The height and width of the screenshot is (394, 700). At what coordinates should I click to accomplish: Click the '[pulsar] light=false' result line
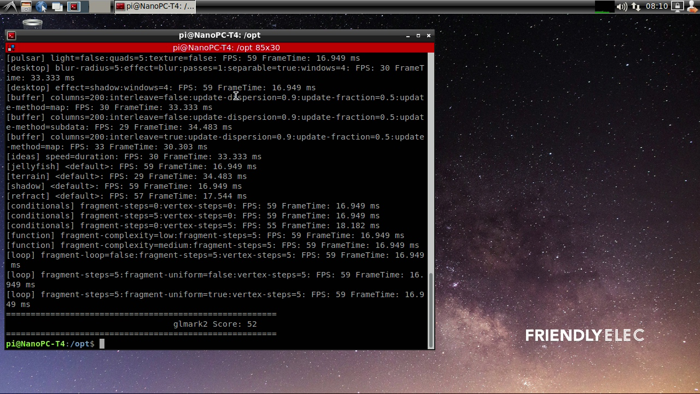coord(183,58)
